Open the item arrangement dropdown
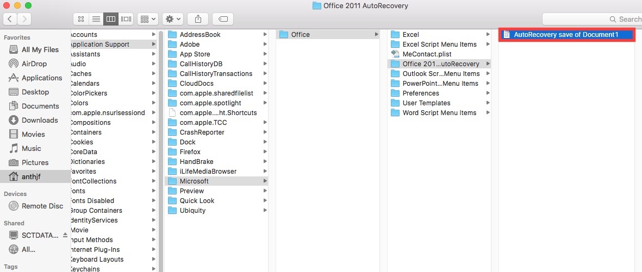The width and height of the screenshot is (642, 272). click(x=148, y=19)
